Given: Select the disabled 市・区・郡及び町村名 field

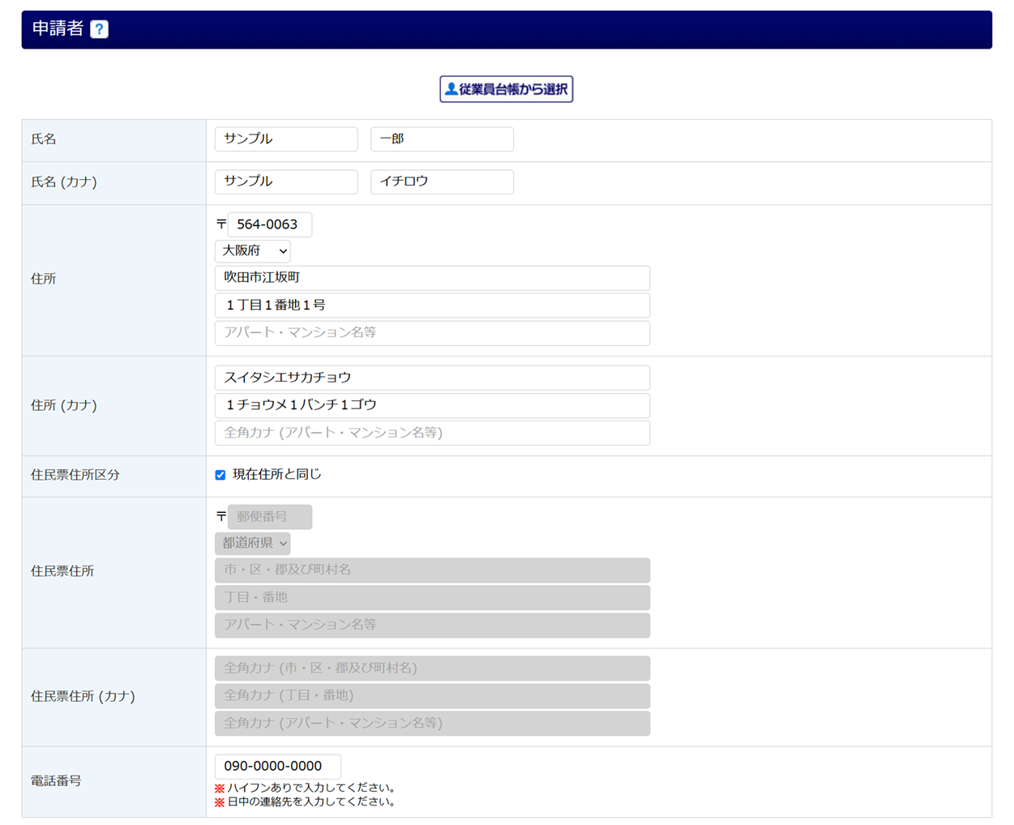Looking at the screenshot, I should click(432, 571).
